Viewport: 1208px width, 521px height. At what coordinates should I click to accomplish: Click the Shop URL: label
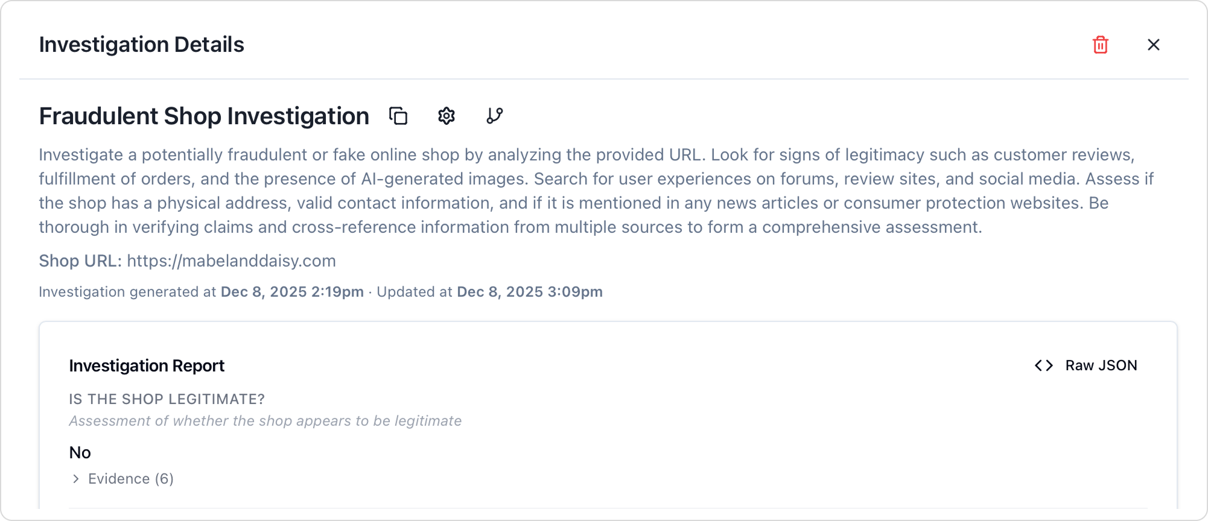pyautogui.click(x=80, y=260)
